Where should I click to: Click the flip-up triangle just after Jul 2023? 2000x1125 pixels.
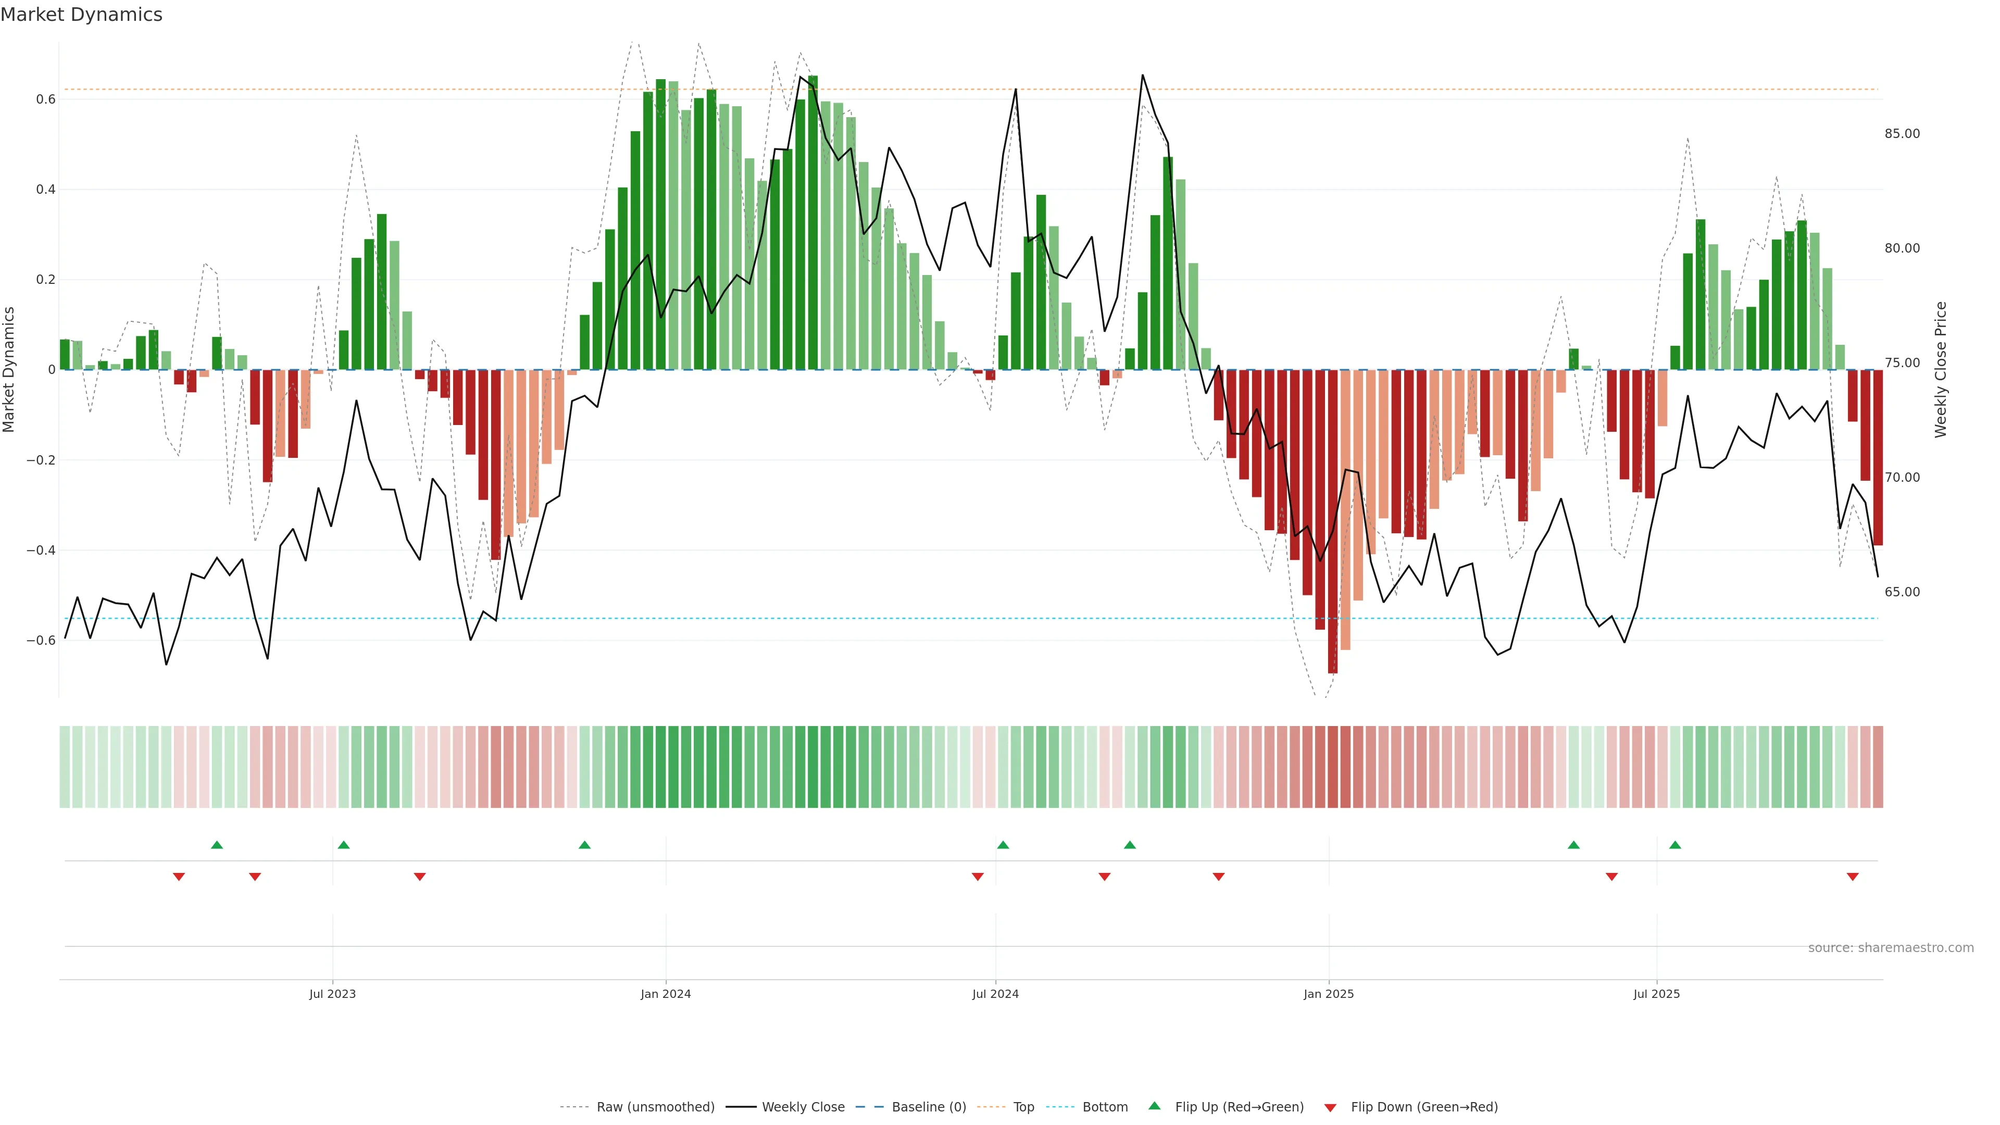point(343,845)
